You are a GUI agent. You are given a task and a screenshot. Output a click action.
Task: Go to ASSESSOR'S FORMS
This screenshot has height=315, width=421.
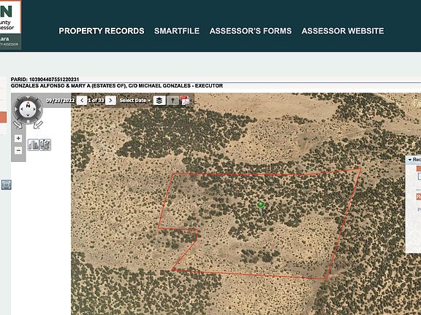pos(251,31)
